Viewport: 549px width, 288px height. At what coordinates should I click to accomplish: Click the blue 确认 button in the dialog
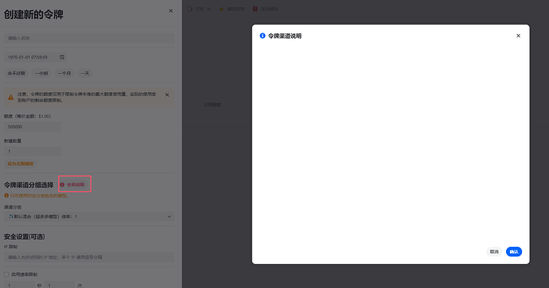coord(514,252)
